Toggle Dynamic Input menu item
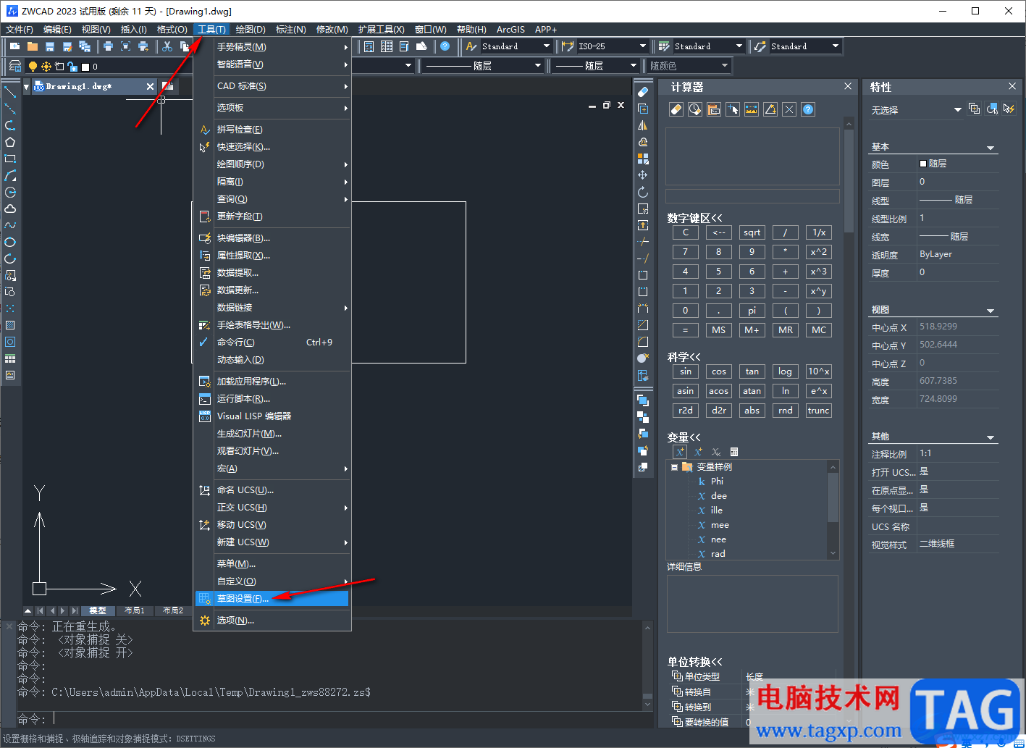The image size is (1026, 748). tap(272, 360)
